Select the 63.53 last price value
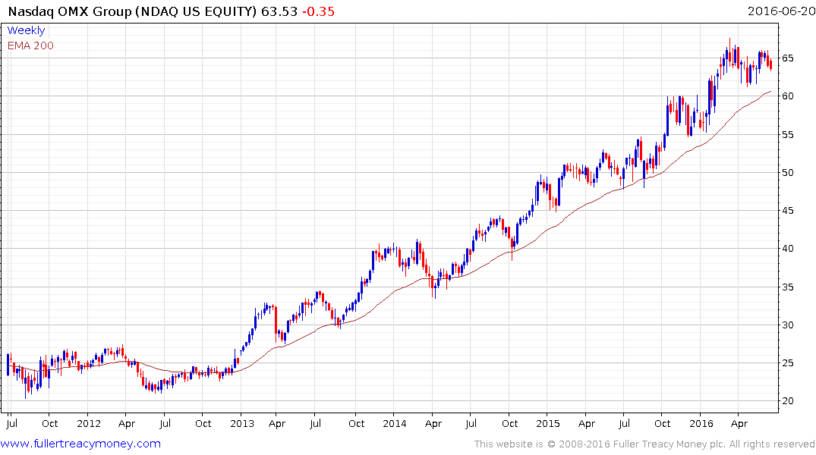This screenshot has width=816, height=455. click(x=279, y=11)
